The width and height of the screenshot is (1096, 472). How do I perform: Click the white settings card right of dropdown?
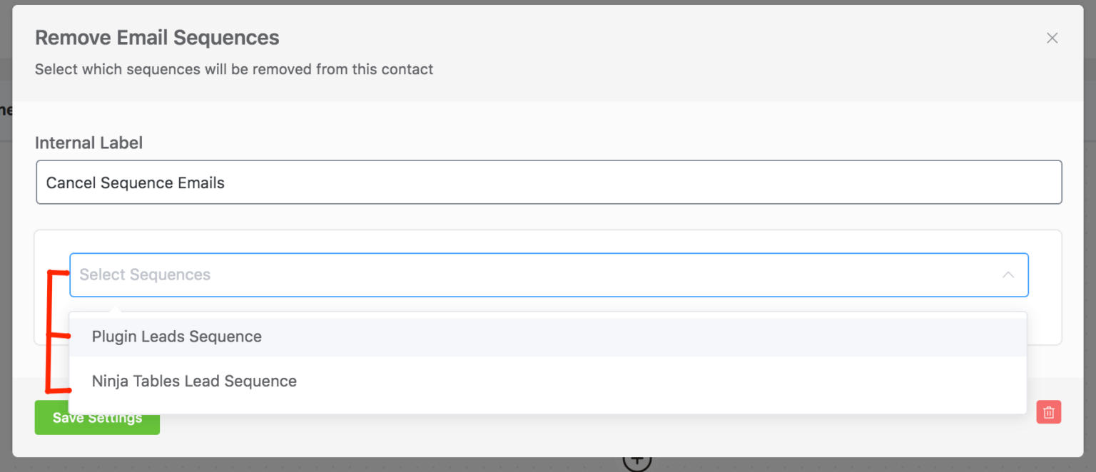[1045, 287]
